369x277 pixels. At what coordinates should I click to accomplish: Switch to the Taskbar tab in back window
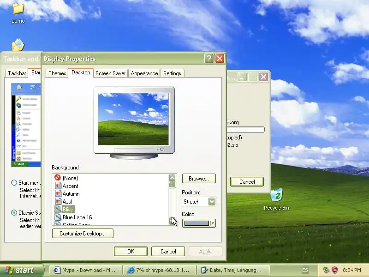point(17,73)
